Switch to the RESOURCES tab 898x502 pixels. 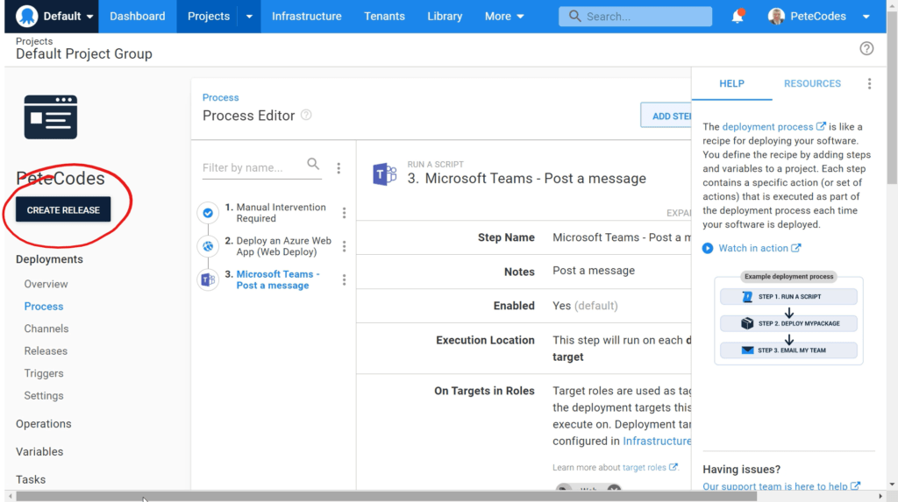pos(812,83)
